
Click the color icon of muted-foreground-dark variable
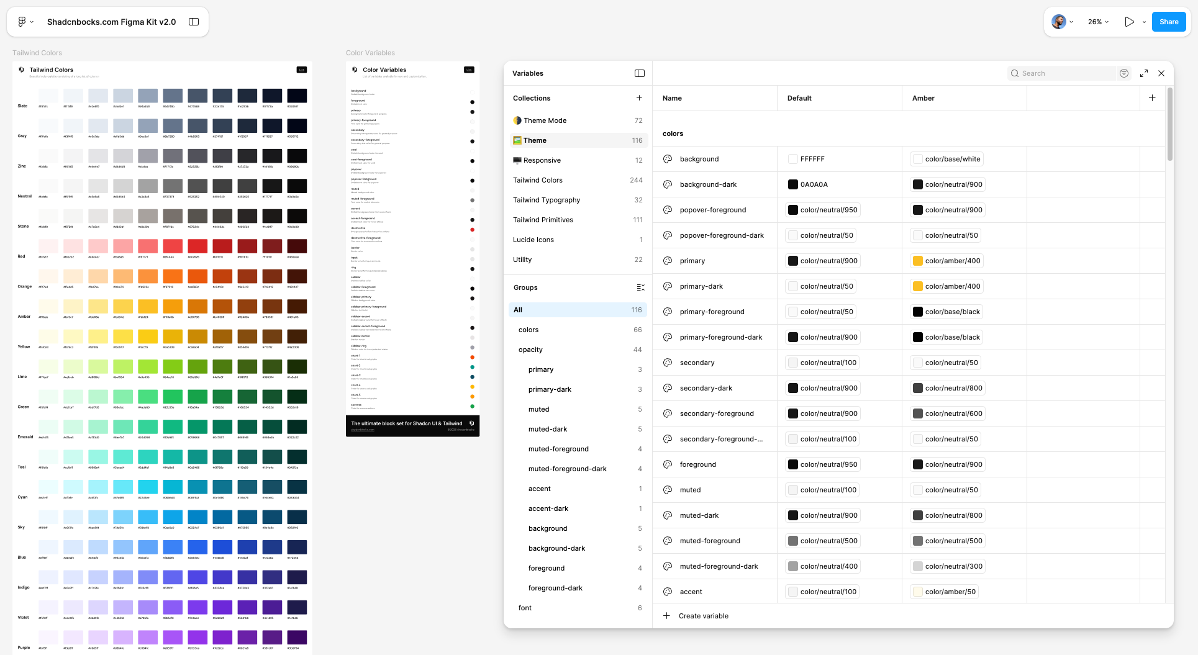tap(668, 566)
